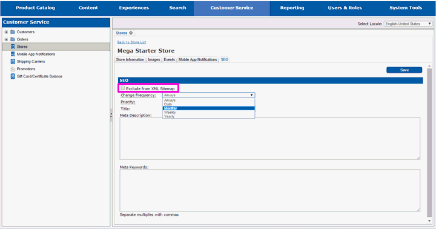Click the Mega Starter Store heading
The image size is (436, 229).
coord(146,51)
